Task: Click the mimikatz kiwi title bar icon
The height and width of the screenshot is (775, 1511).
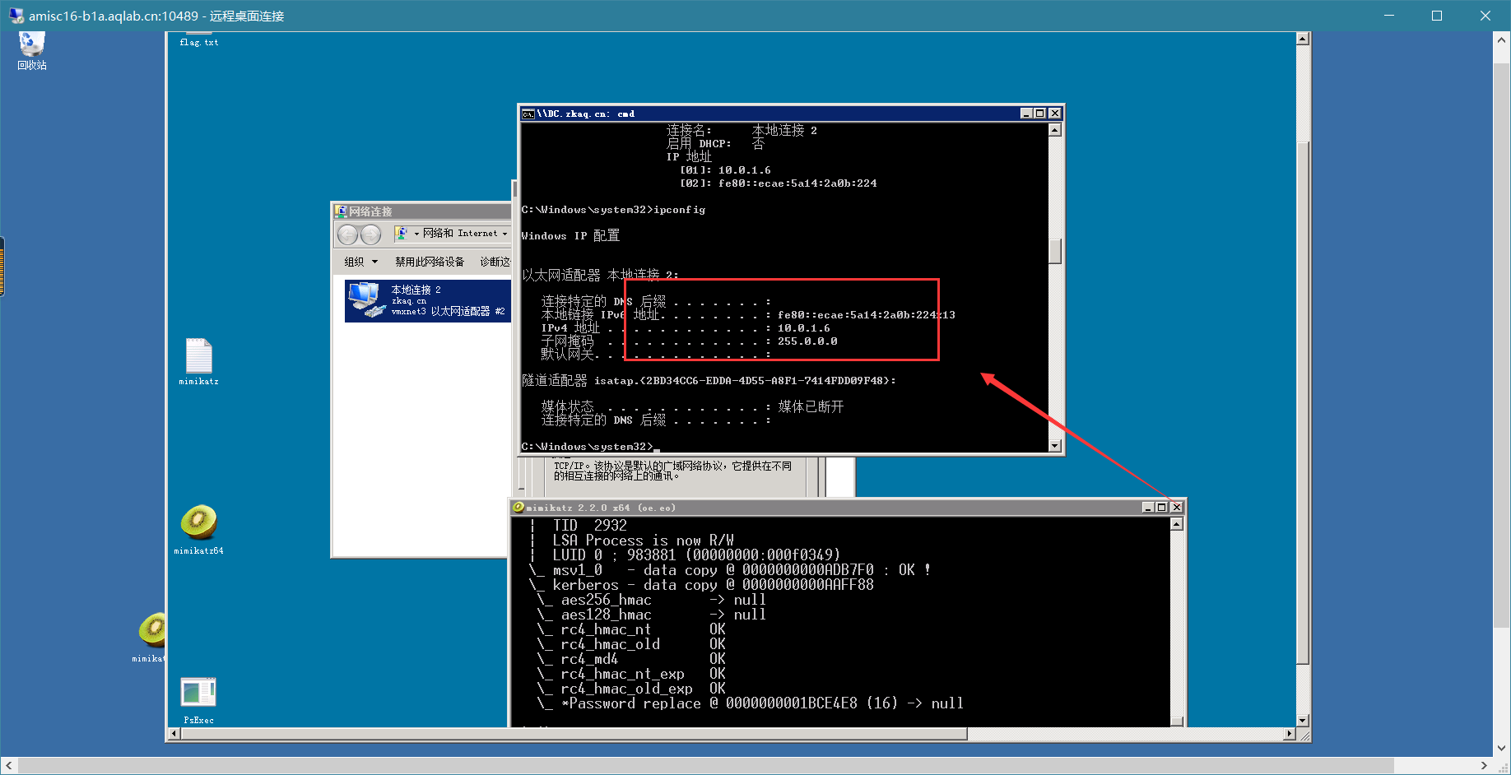Action: 518,508
